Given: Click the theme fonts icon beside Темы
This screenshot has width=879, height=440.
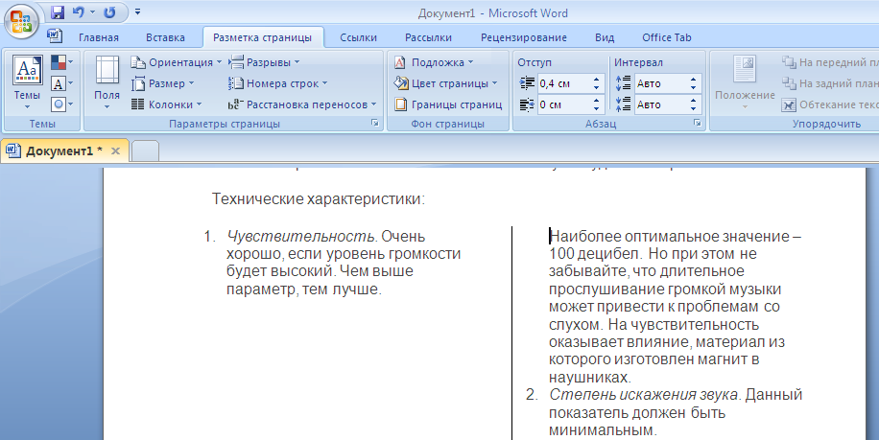Looking at the screenshot, I should coord(59,83).
